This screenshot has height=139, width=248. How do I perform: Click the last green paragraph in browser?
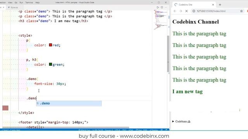[x=199, y=80]
